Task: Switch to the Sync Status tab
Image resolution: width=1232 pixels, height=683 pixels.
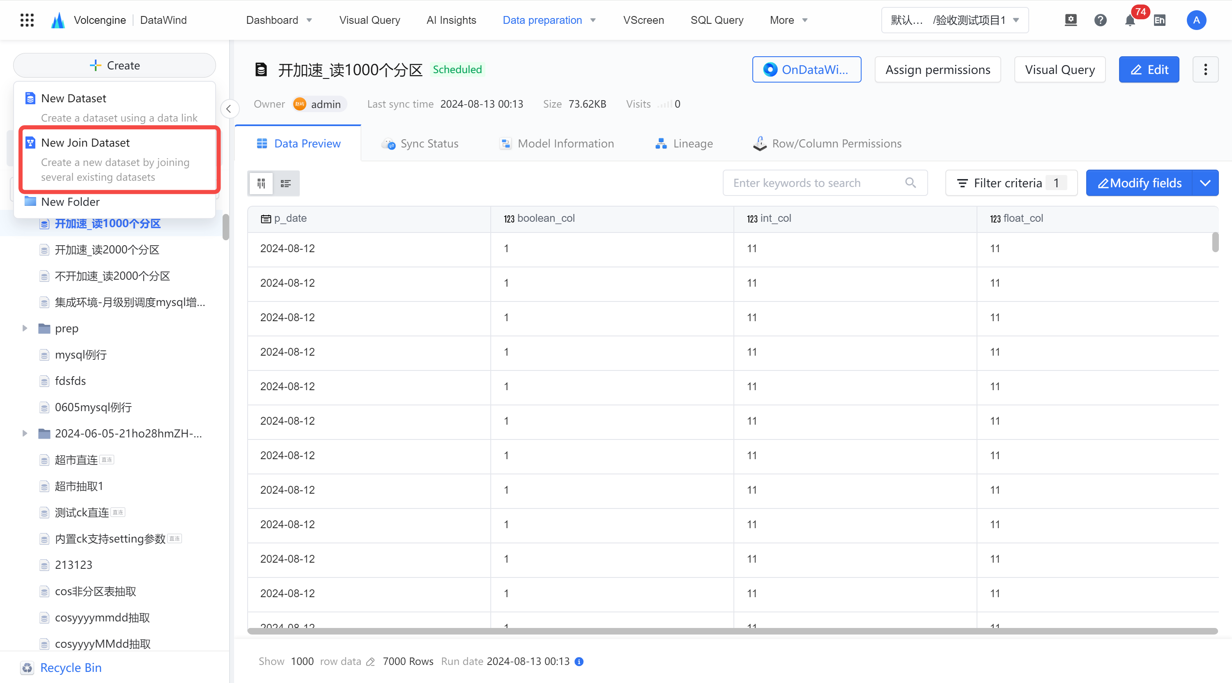Action: tap(419, 143)
